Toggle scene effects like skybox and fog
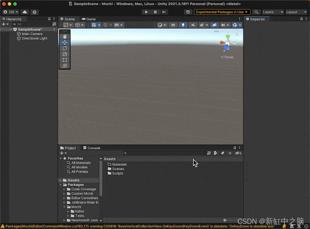The height and width of the screenshot is (229, 310). pos(201,25)
